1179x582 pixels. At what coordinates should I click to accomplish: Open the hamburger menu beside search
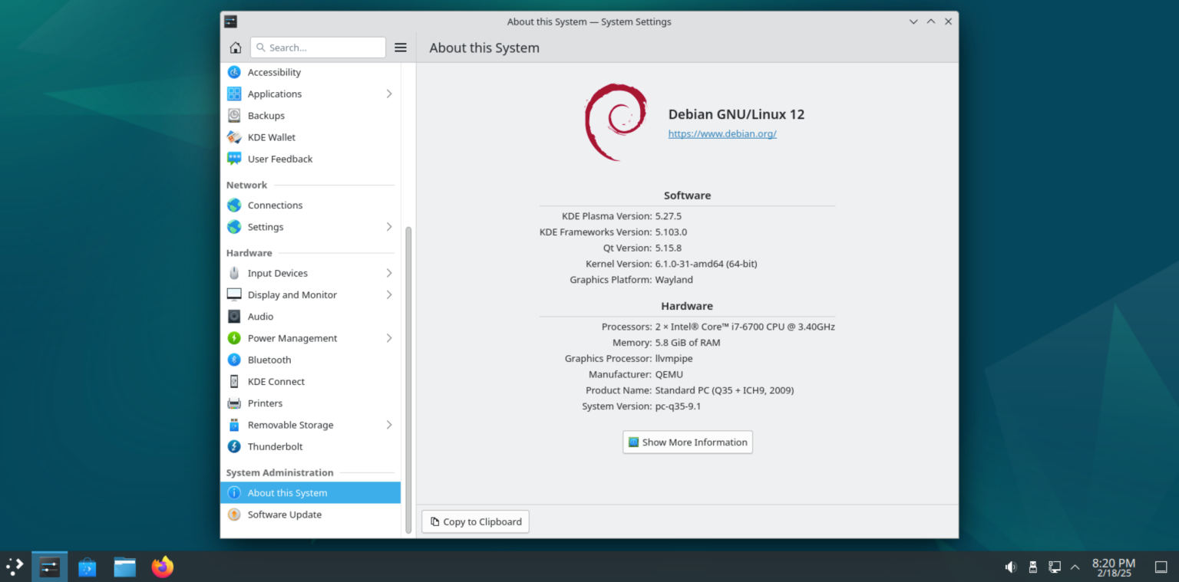(x=400, y=47)
